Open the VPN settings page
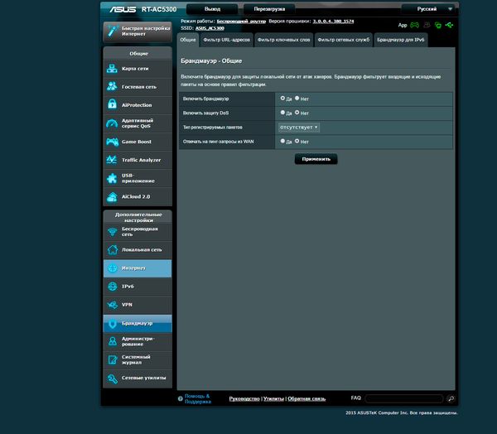 click(x=138, y=304)
